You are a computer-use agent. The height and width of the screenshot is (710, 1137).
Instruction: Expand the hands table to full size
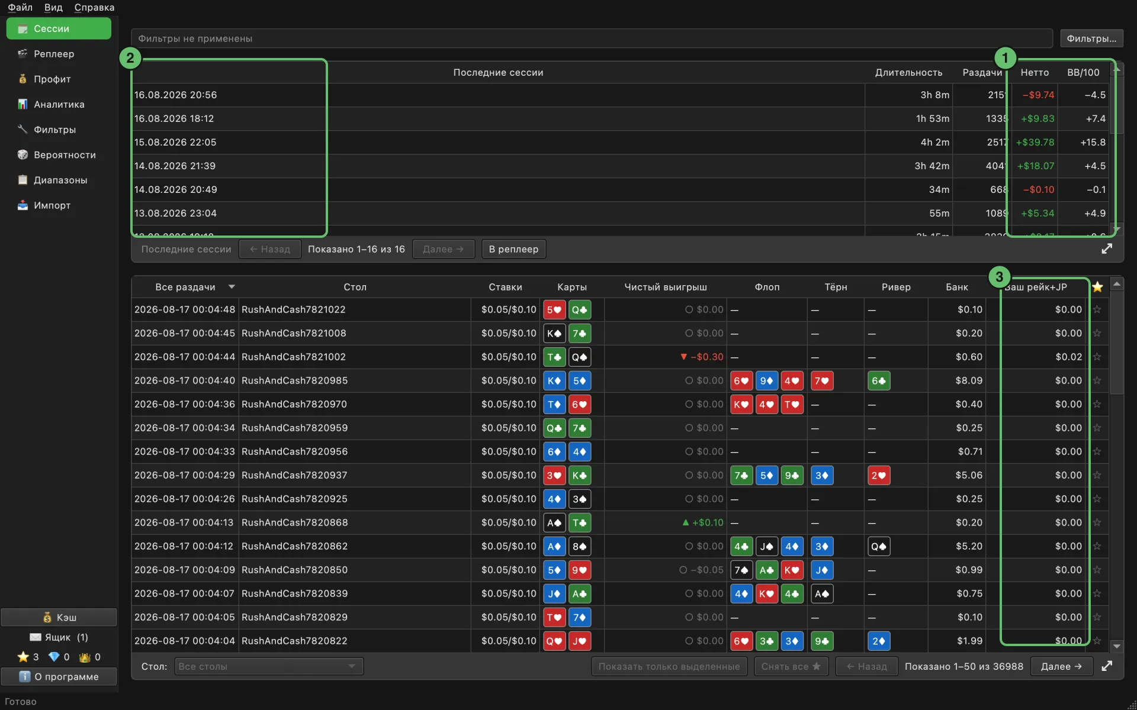click(x=1106, y=666)
